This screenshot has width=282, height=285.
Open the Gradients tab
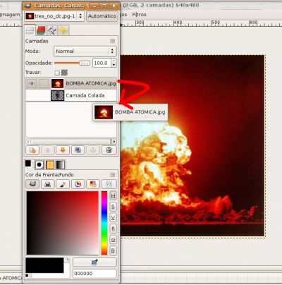(x=60, y=165)
